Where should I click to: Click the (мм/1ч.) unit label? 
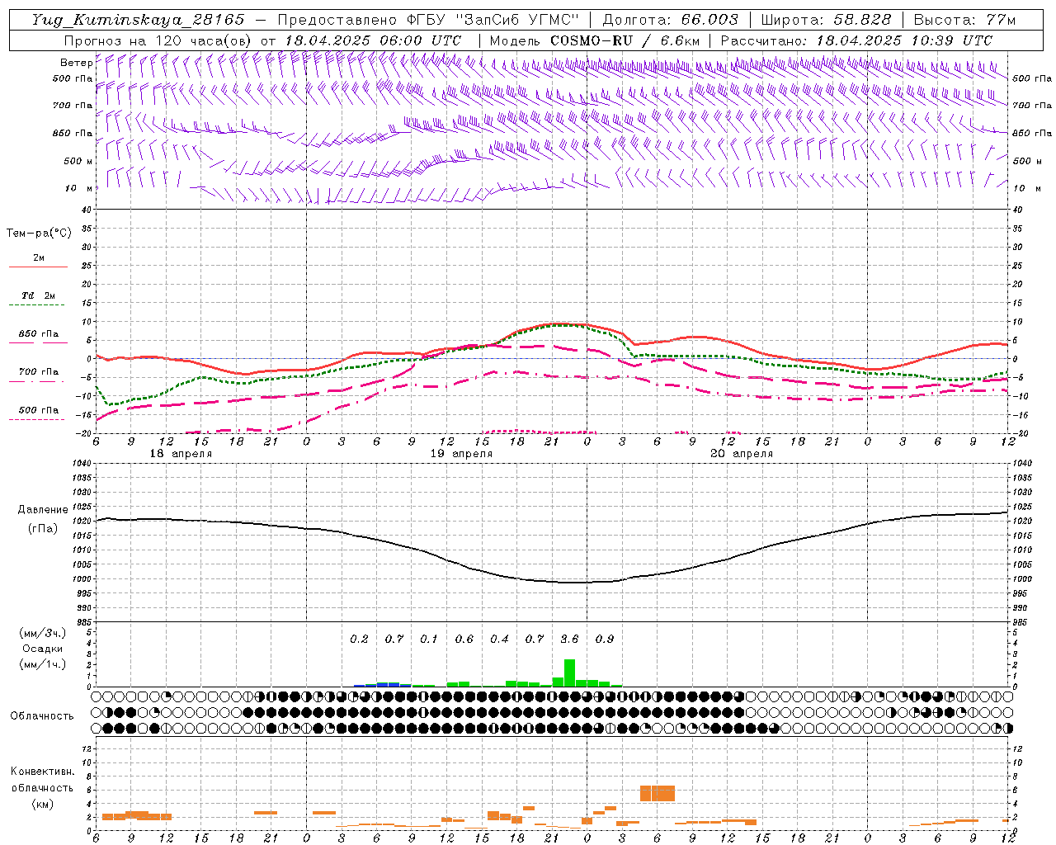click(x=42, y=664)
